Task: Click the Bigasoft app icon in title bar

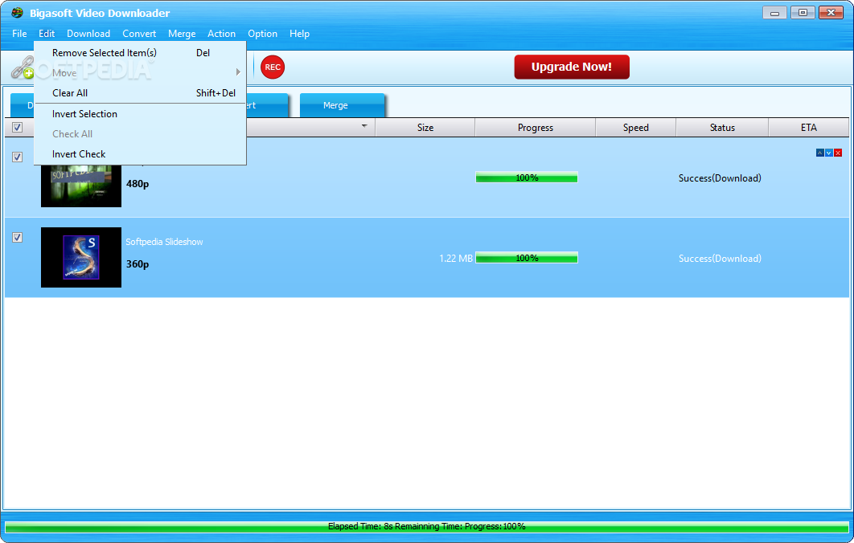Action: pyautogui.click(x=18, y=13)
